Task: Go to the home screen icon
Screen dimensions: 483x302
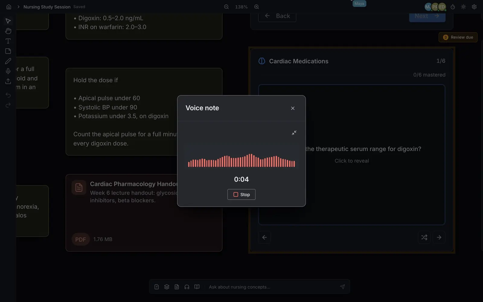Action: [x=9, y=7]
